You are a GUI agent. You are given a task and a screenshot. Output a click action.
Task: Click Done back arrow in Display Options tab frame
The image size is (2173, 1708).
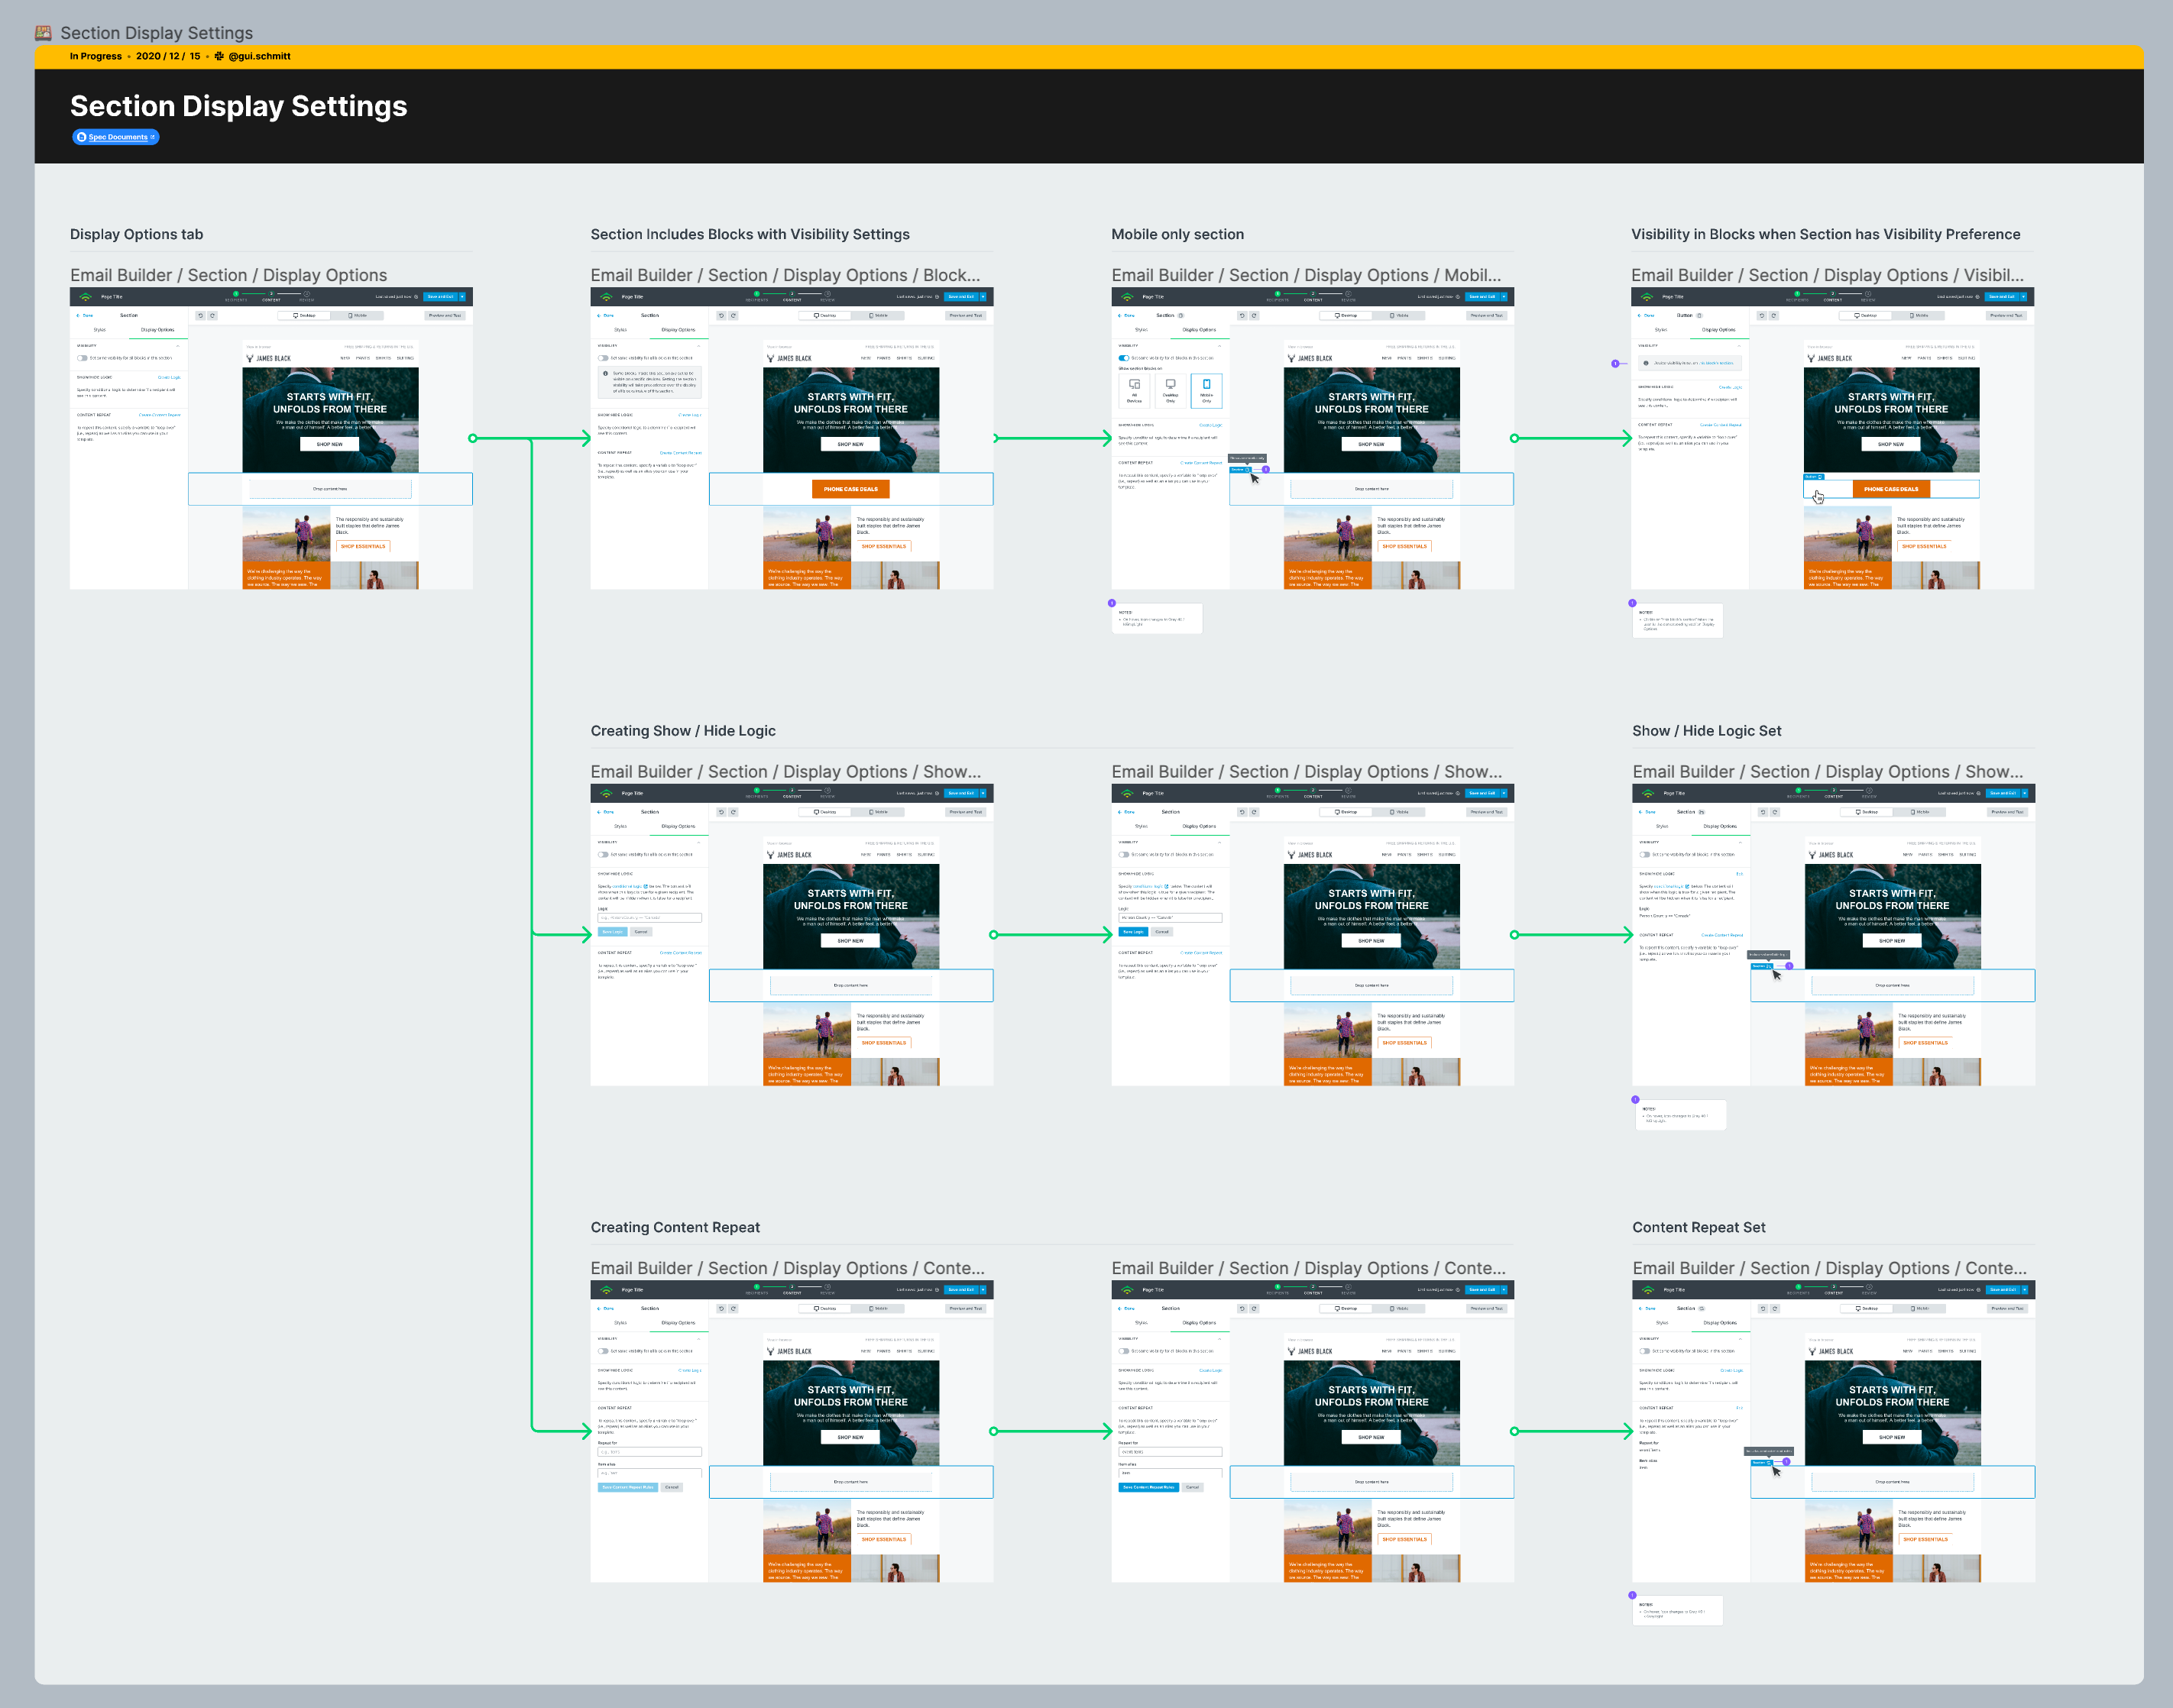tap(85, 315)
